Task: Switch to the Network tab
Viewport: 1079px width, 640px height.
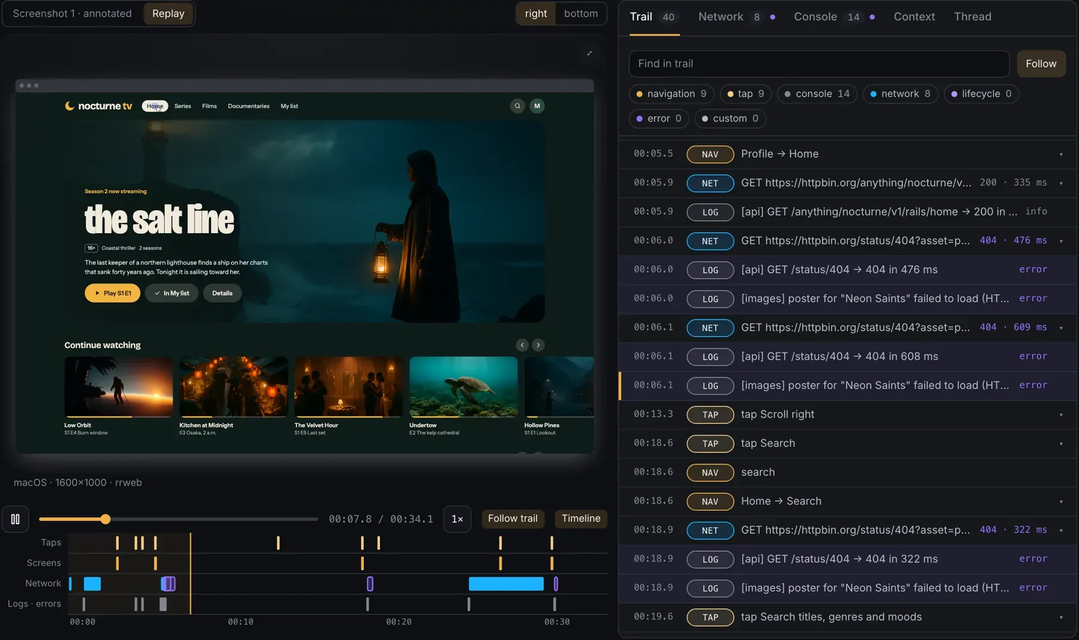Action: coord(737,17)
